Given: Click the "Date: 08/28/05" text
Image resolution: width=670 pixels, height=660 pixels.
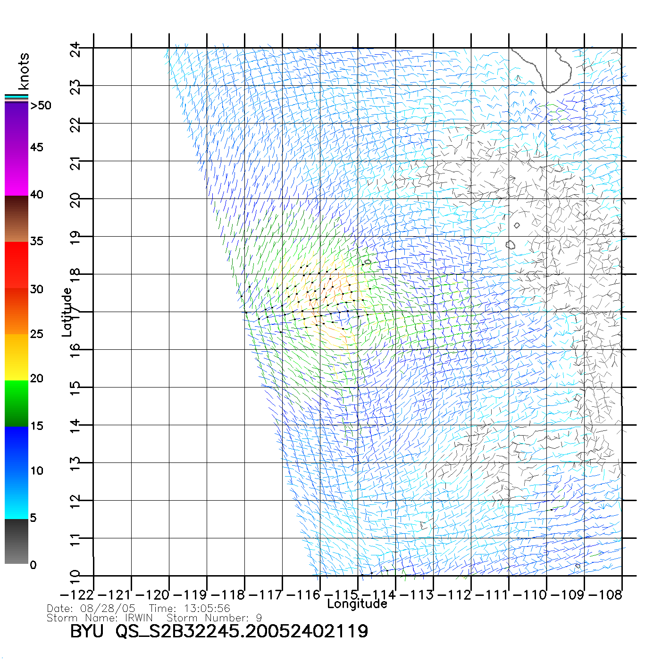Looking at the screenshot, I should tap(91, 609).
